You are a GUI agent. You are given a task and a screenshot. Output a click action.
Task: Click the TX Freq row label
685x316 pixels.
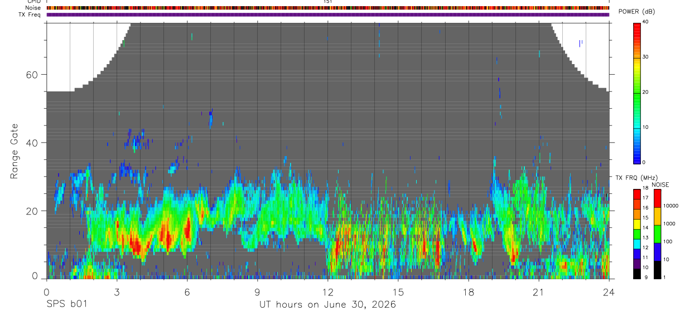click(30, 14)
